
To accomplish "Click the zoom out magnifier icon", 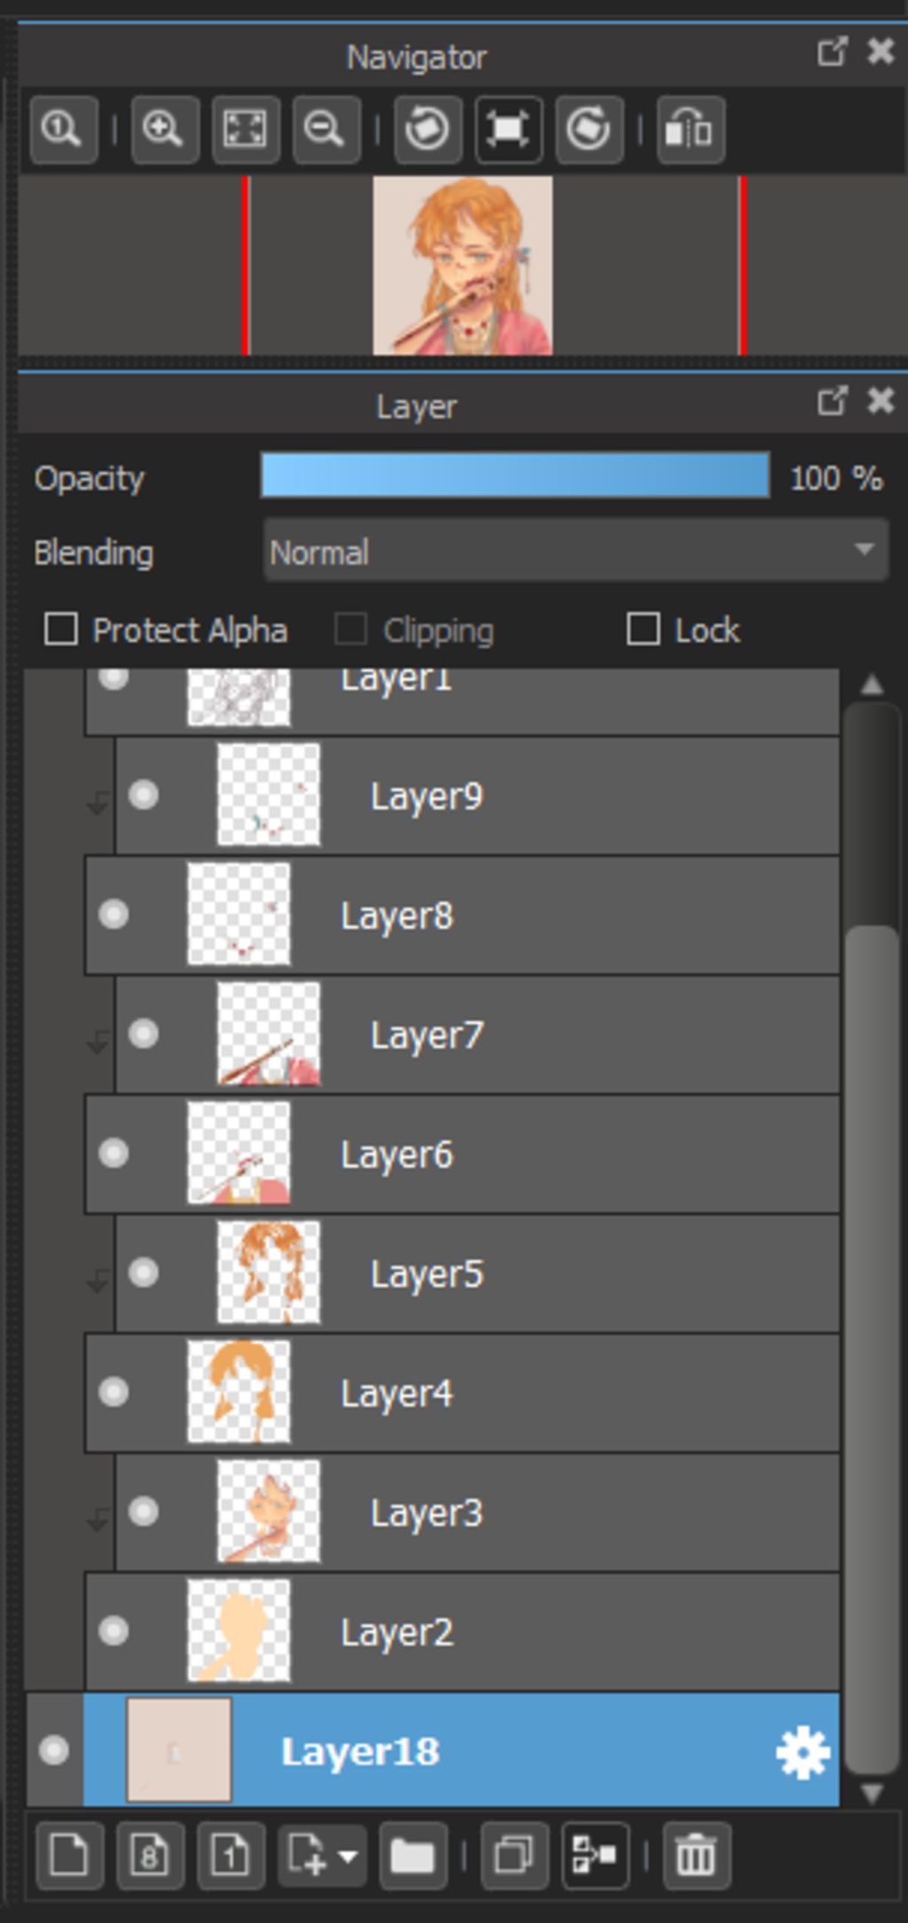I will click(x=325, y=129).
